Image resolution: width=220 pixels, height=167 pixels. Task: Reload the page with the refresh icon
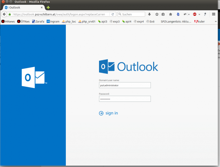tap(113, 14)
